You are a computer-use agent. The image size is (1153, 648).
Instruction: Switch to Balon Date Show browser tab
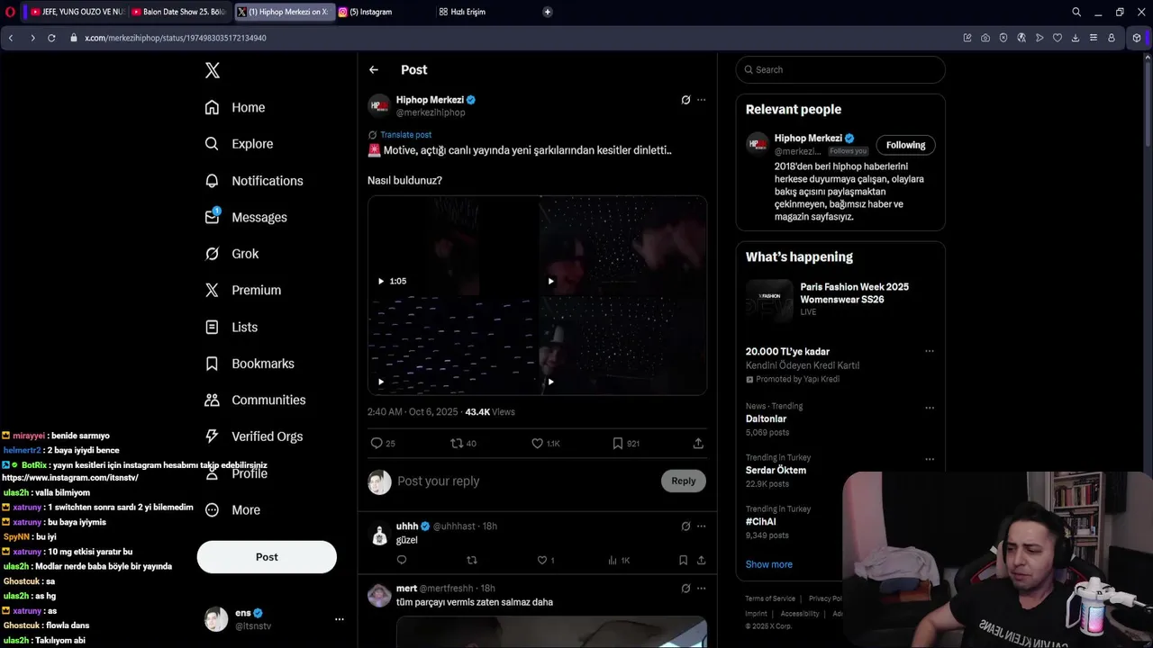coord(179,12)
